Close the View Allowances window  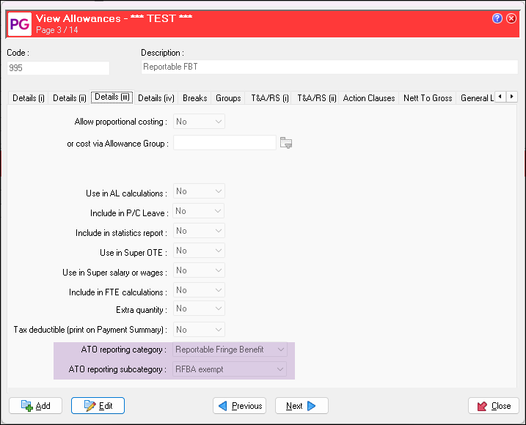pyautogui.click(x=493, y=406)
